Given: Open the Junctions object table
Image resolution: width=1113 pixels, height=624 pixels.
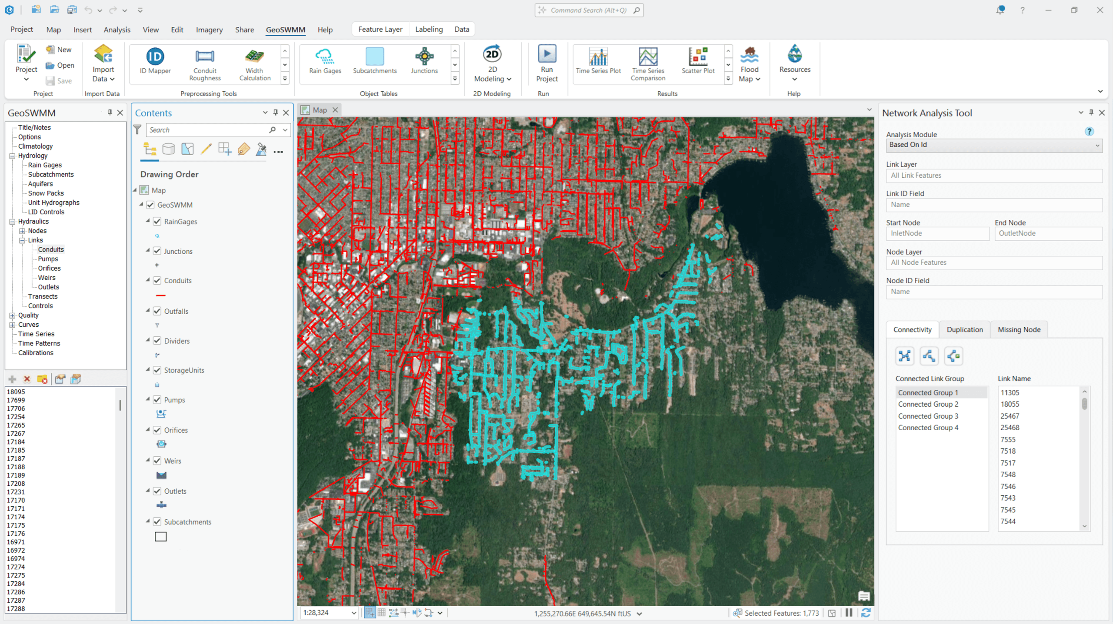Looking at the screenshot, I should point(424,61).
